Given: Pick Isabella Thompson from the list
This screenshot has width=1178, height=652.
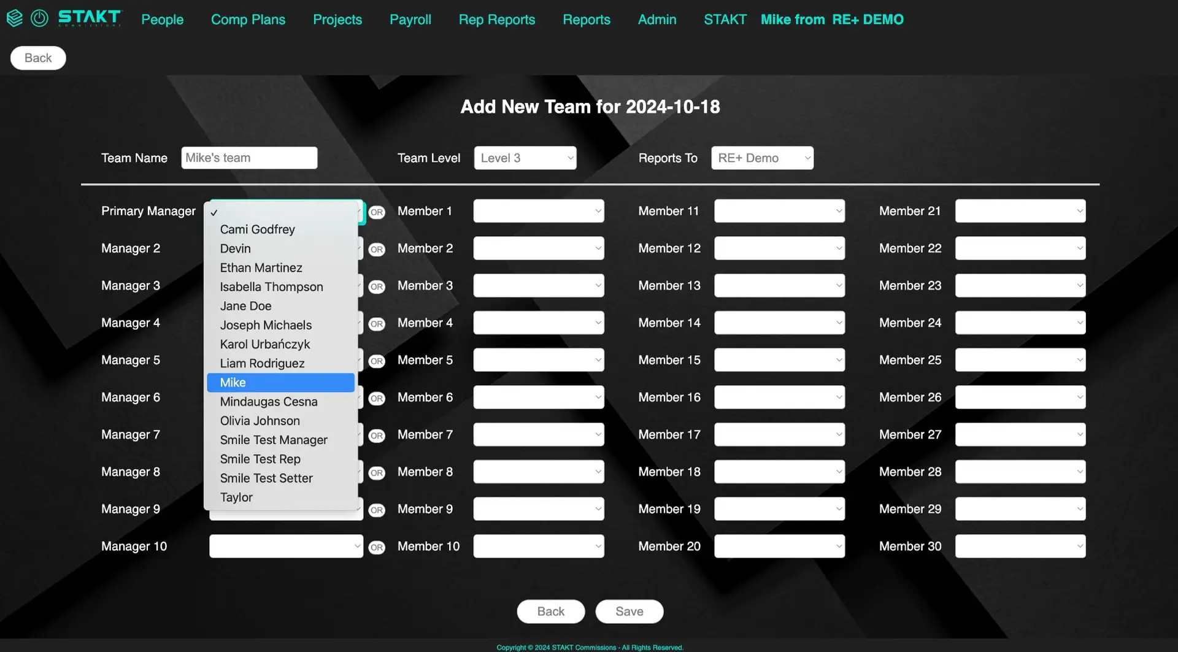Looking at the screenshot, I should pyautogui.click(x=281, y=286).
